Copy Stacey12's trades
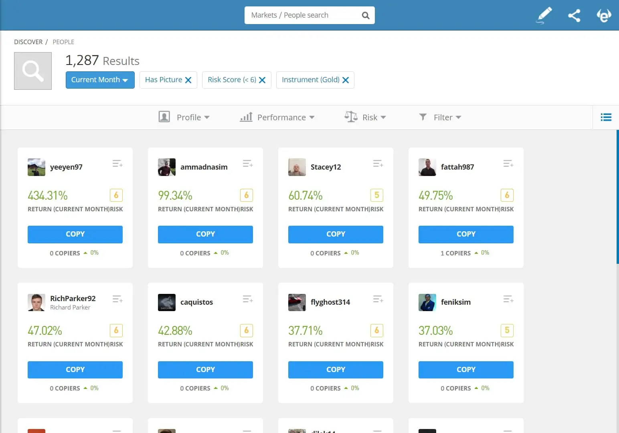The height and width of the screenshot is (433, 619). (336, 234)
